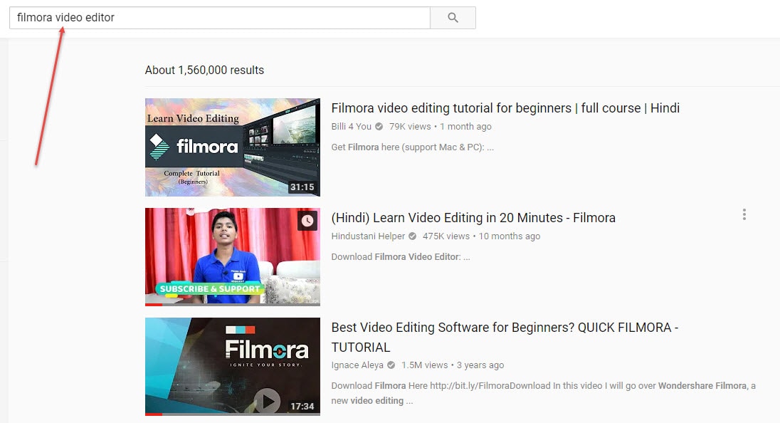Open the Filmora 'Ignite Your Story' thumbnail
Screen dimensions: 780x423
[x=232, y=366]
